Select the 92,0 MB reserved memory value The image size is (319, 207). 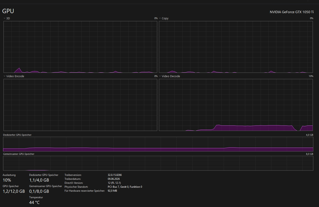coord(112,191)
